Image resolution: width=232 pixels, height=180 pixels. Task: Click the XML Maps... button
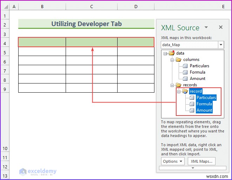[201, 161]
